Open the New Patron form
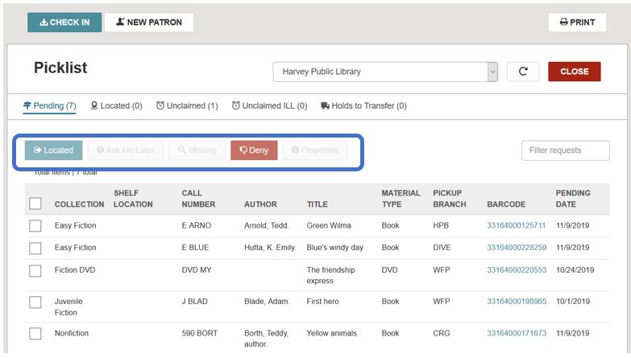Viewport: 631px width, 358px height. (149, 22)
